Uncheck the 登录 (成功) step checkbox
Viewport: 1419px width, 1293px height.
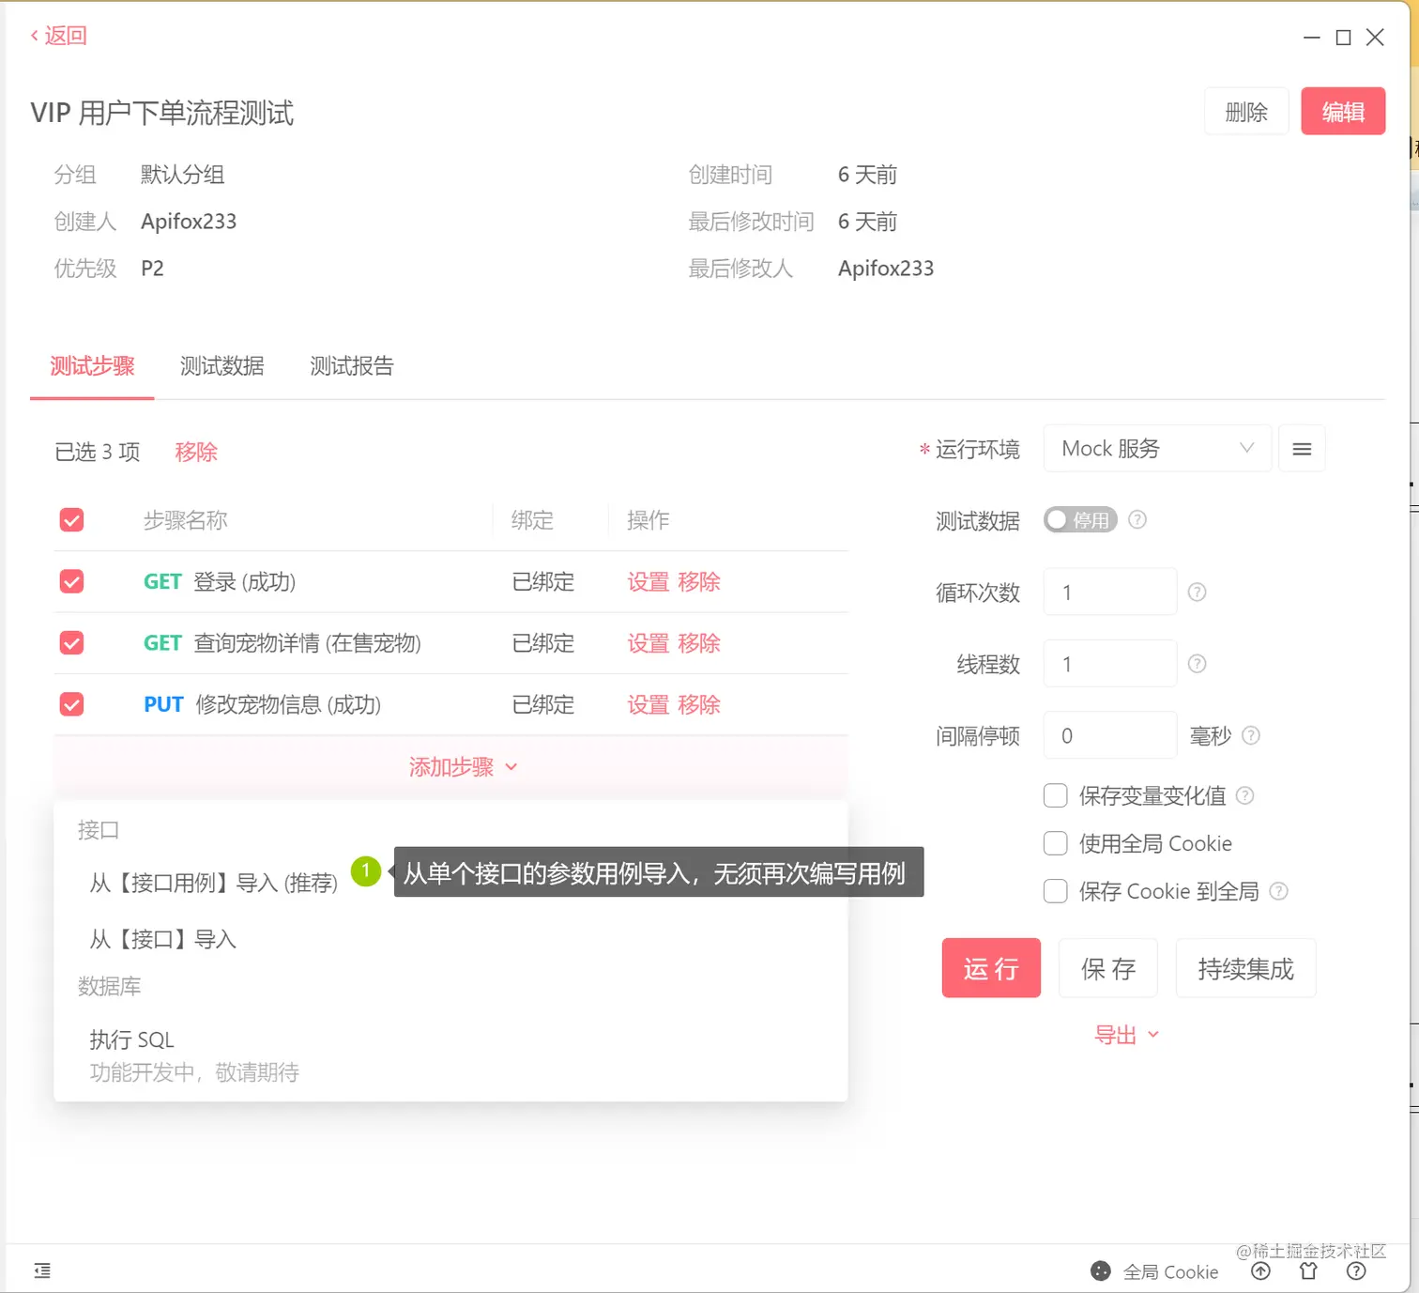click(x=71, y=581)
